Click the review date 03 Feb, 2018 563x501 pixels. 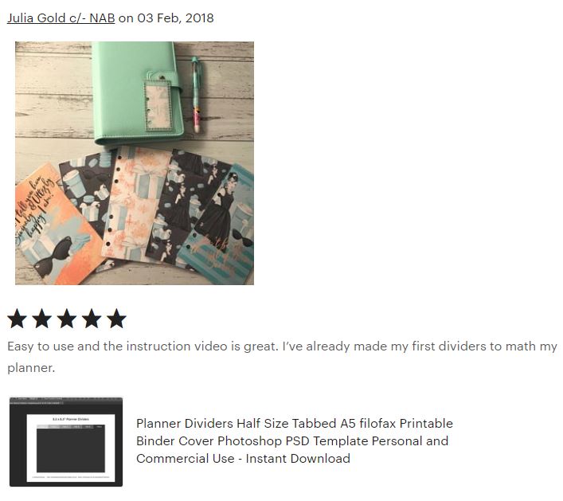tap(175, 18)
